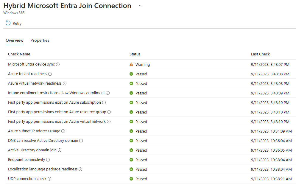The height and width of the screenshot is (185, 296).
Task: Click info icon for Azure resource group permissions
Action: pos(109,112)
